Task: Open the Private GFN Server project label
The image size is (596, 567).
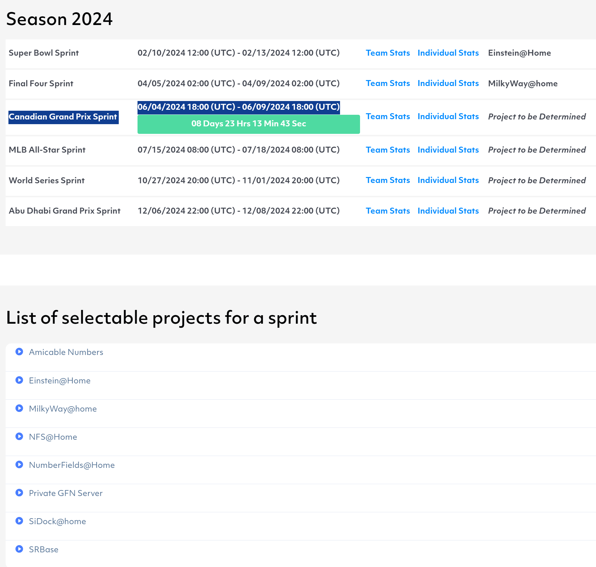Action: coord(66,493)
